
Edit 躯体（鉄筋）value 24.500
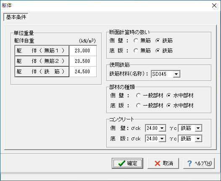[83, 72]
